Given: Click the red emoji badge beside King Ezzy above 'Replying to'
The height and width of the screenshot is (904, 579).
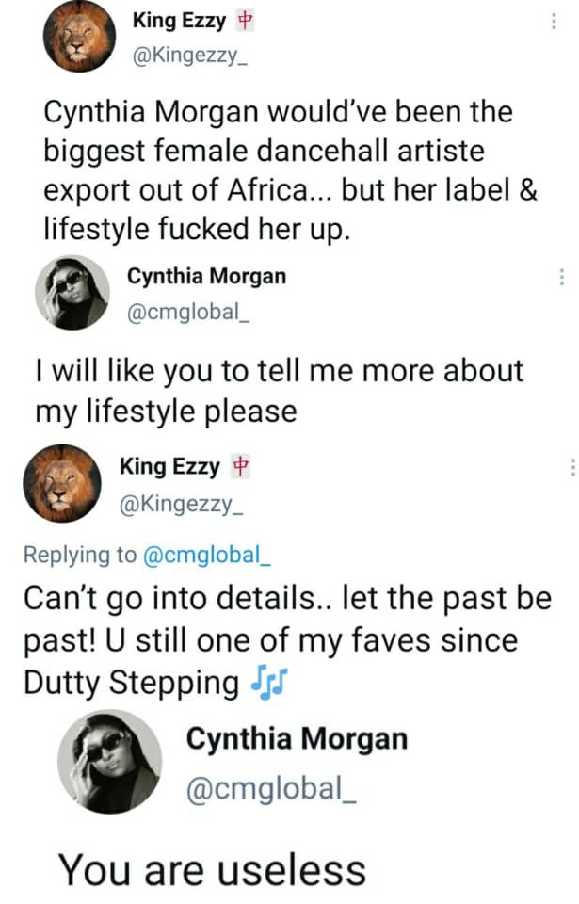Looking at the screenshot, I should coord(241,466).
